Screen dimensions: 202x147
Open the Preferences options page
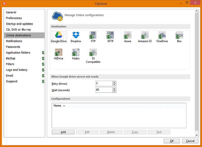(x=24, y=18)
